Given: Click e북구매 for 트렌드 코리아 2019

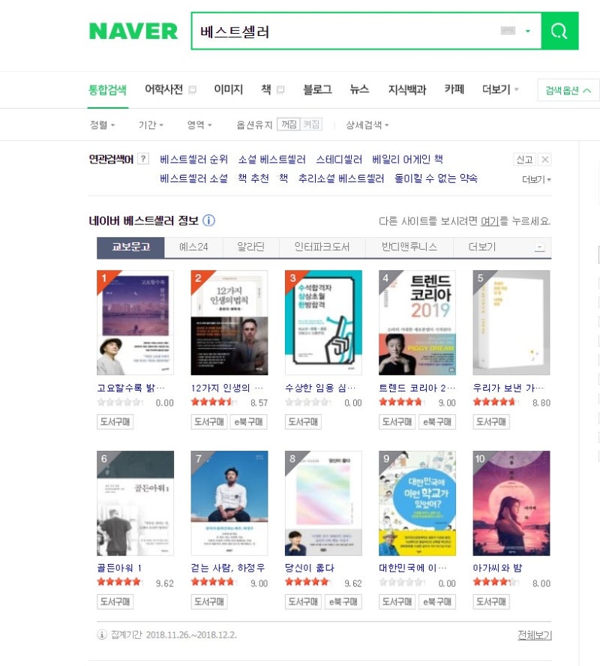Looking at the screenshot, I should (x=437, y=421).
